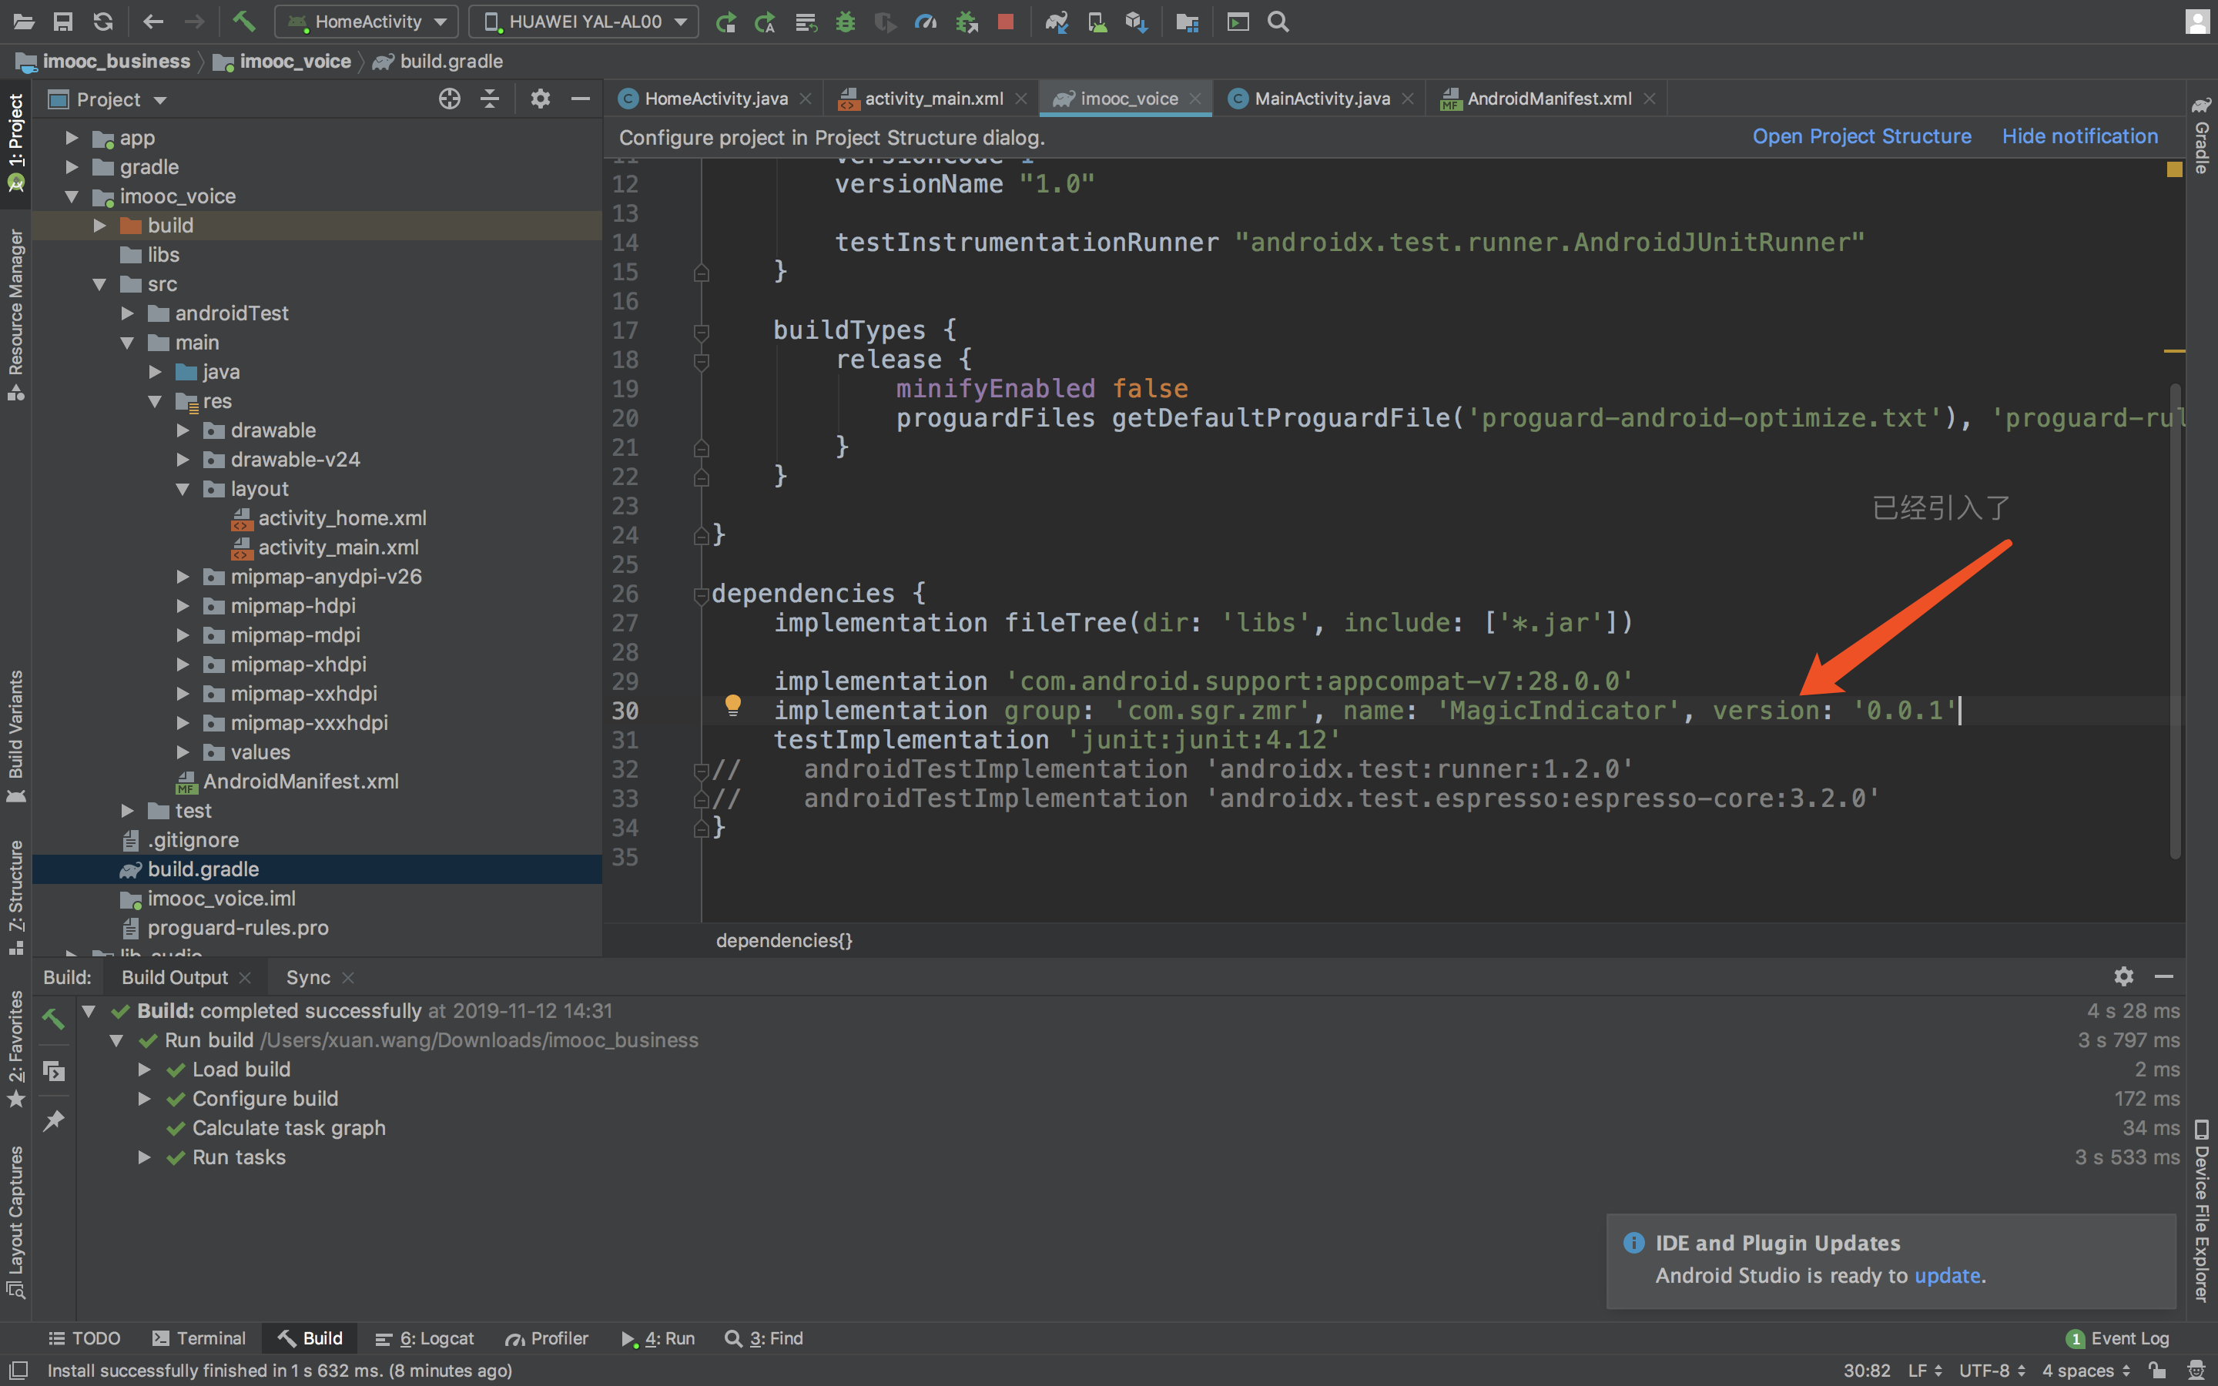Screen dimensions: 2218x1386
Task: Click the Profile app gauge icon
Action: (x=926, y=21)
